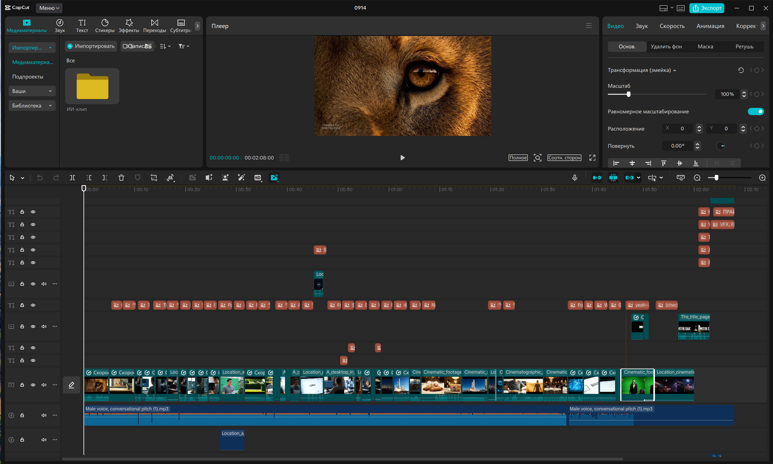
Task: Click the microphone voiceover record icon
Action: (x=574, y=177)
